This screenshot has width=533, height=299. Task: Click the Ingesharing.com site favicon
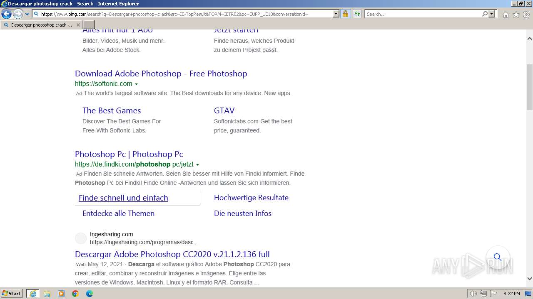point(81,238)
